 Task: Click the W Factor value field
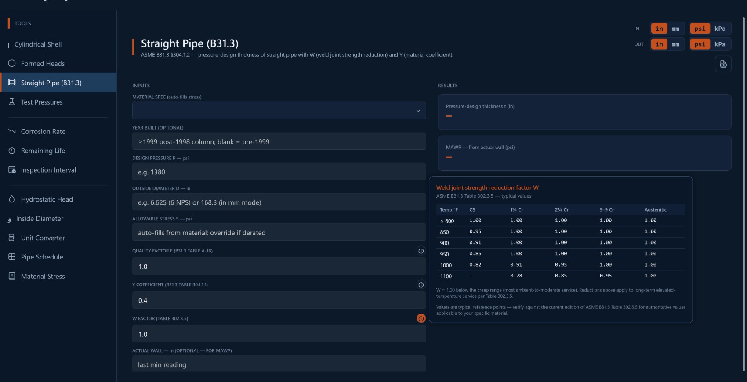pos(279,334)
